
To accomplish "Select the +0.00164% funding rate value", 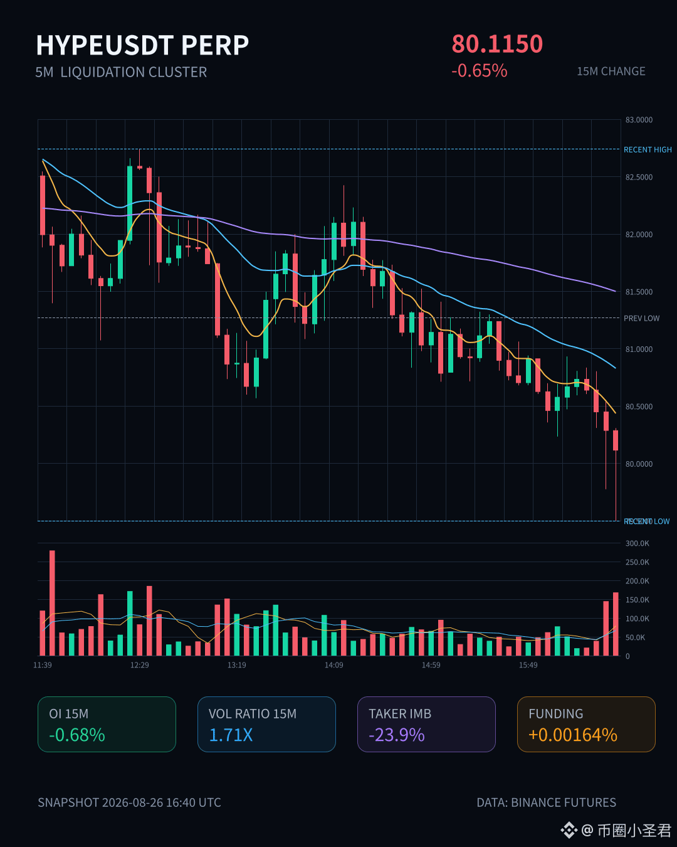I will pyautogui.click(x=573, y=735).
